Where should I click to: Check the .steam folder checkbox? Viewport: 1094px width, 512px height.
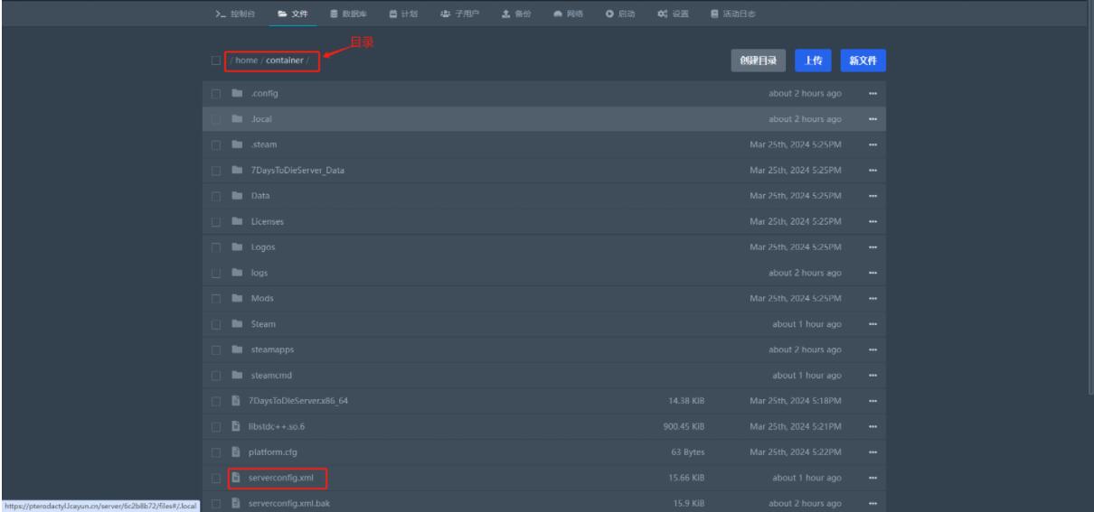coord(215,144)
